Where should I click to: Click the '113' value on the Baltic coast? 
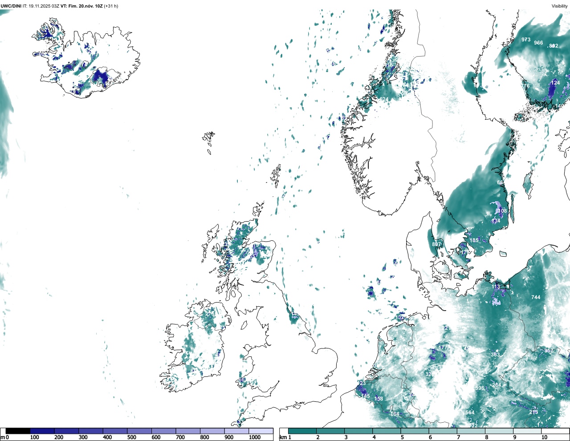pyautogui.click(x=497, y=287)
